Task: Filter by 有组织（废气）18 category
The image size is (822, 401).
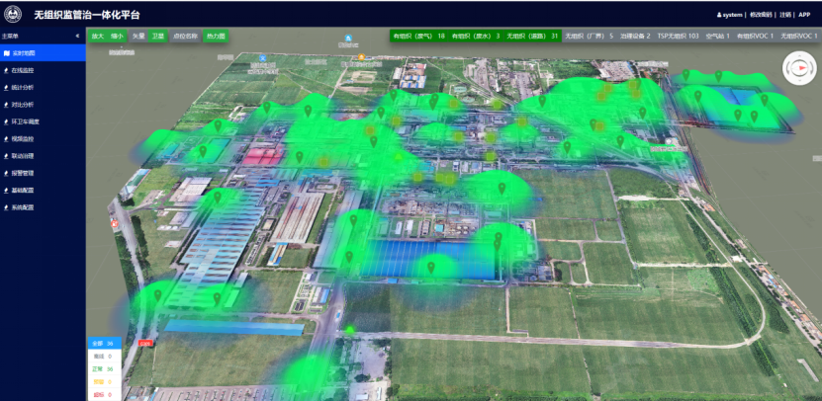Action: (x=418, y=36)
